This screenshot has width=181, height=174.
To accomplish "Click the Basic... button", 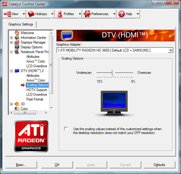I will coord(21,165).
